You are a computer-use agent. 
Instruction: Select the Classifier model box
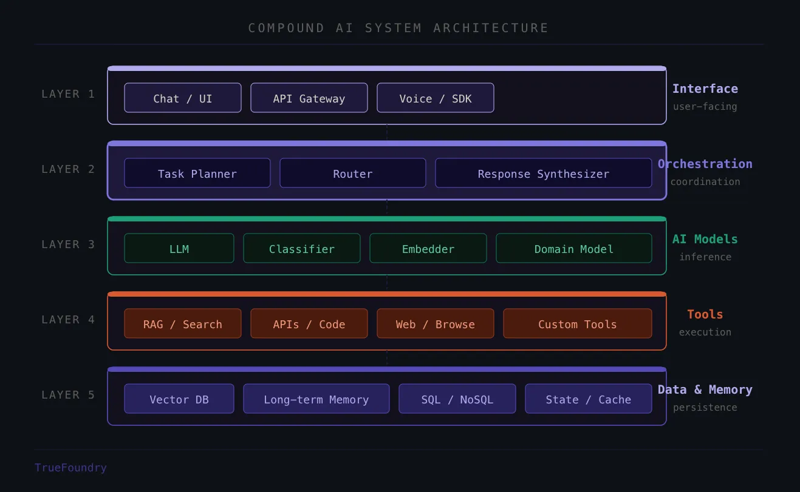302,248
